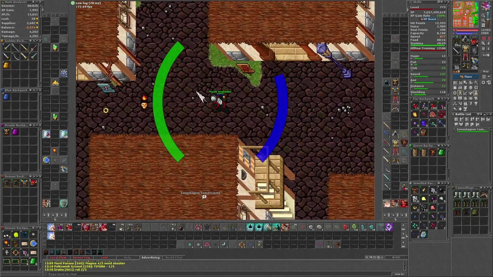Click the Low lag status icon
This screenshot has height=277, width=493.
click(x=72, y=3)
